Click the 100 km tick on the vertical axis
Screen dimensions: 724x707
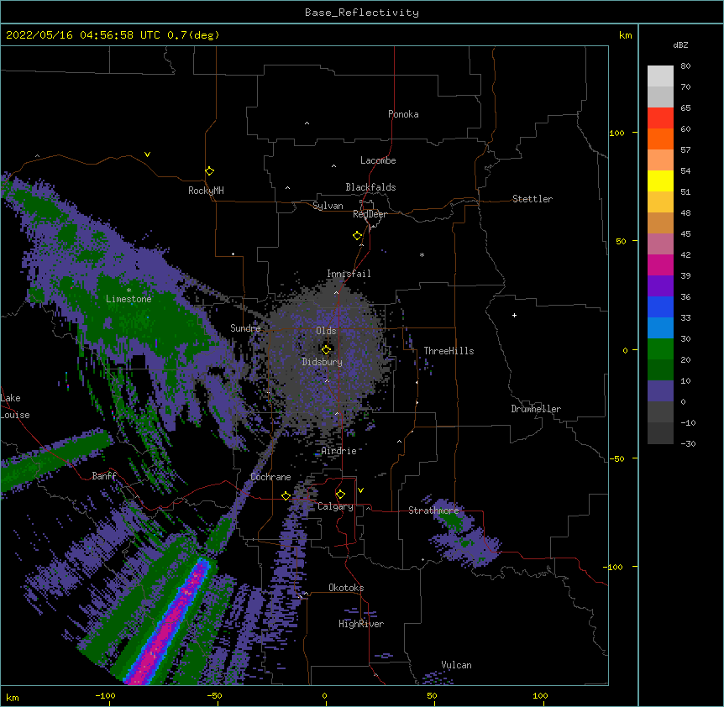click(x=616, y=133)
